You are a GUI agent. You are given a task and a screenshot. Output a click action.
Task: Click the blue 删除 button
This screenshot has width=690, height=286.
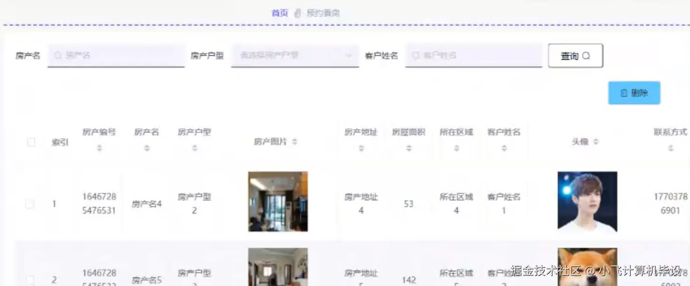[634, 93]
